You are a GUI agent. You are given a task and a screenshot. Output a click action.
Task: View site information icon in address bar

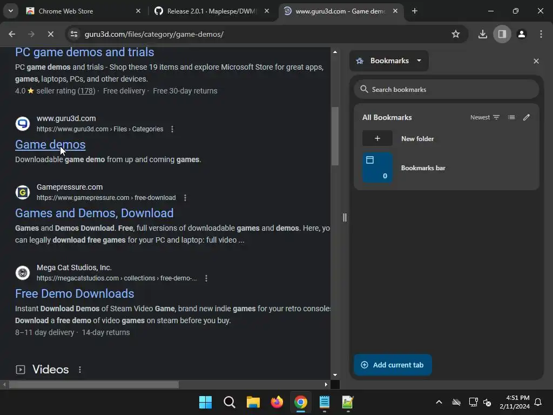[74, 34]
